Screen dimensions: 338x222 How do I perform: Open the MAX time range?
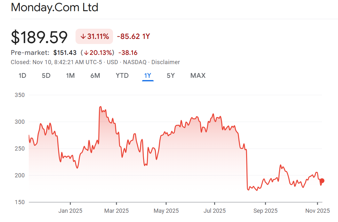click(x=198, y=76)
